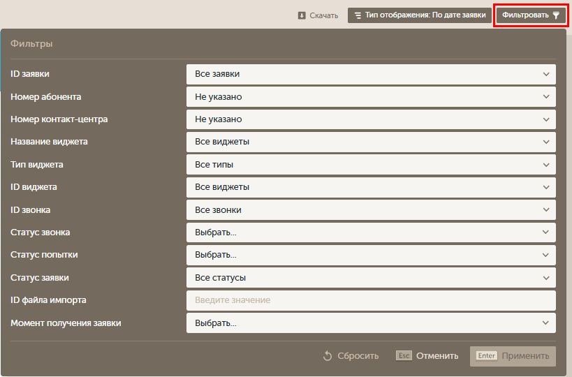Click the Esc key badge icon
Image resolution: width=572 pixels, height=377 pixels.
(404, 356)
